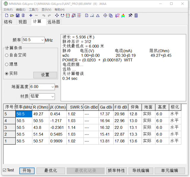Expand the 材质 material dropdown
The height and width of the screenshot is (177, 190).
(x=53, y=97)
